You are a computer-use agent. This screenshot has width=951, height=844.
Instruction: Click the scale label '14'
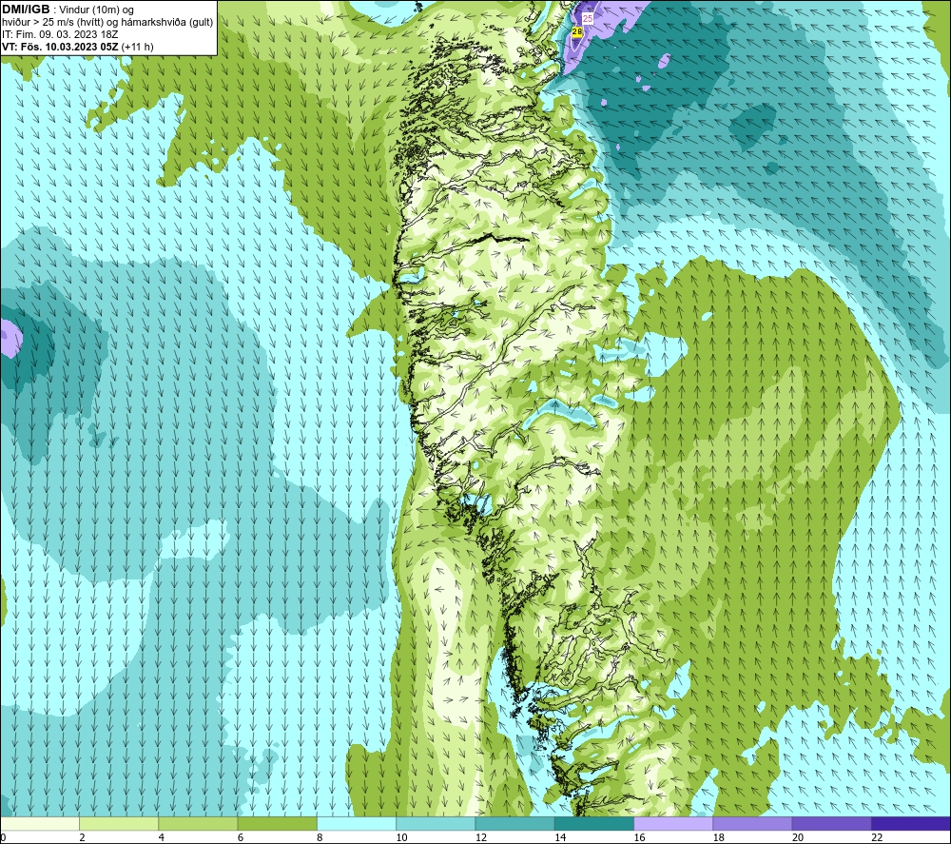(560, 837)
